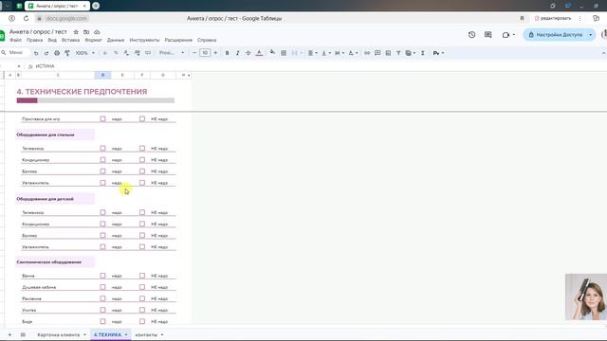
Task: Switch to Карточка клиента sheet tab
Action: (x=59, y=334)
